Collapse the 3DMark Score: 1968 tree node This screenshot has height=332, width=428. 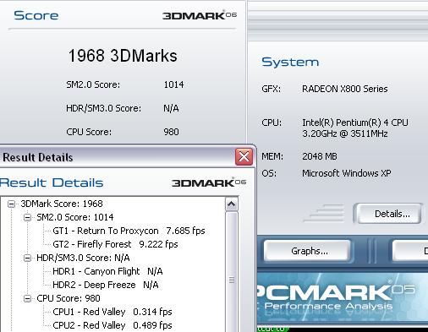tap(11, 204)
